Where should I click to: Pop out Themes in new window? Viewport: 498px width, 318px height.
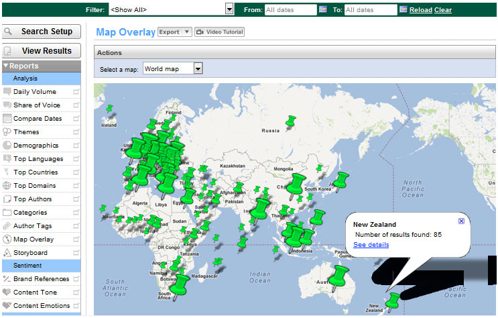tap(76, 132)
